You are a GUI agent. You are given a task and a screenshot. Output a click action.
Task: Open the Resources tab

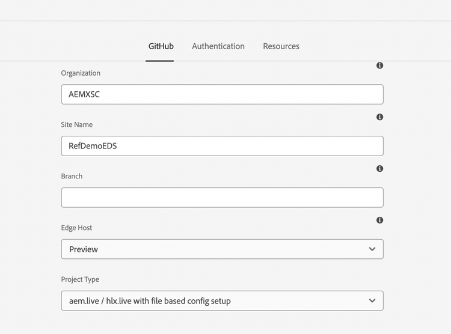[281, 46]
